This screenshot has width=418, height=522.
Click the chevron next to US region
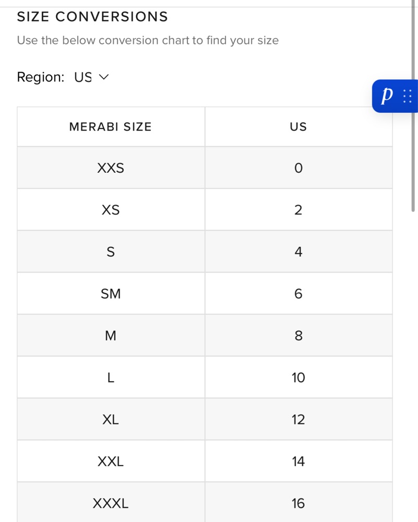(104, 77)
